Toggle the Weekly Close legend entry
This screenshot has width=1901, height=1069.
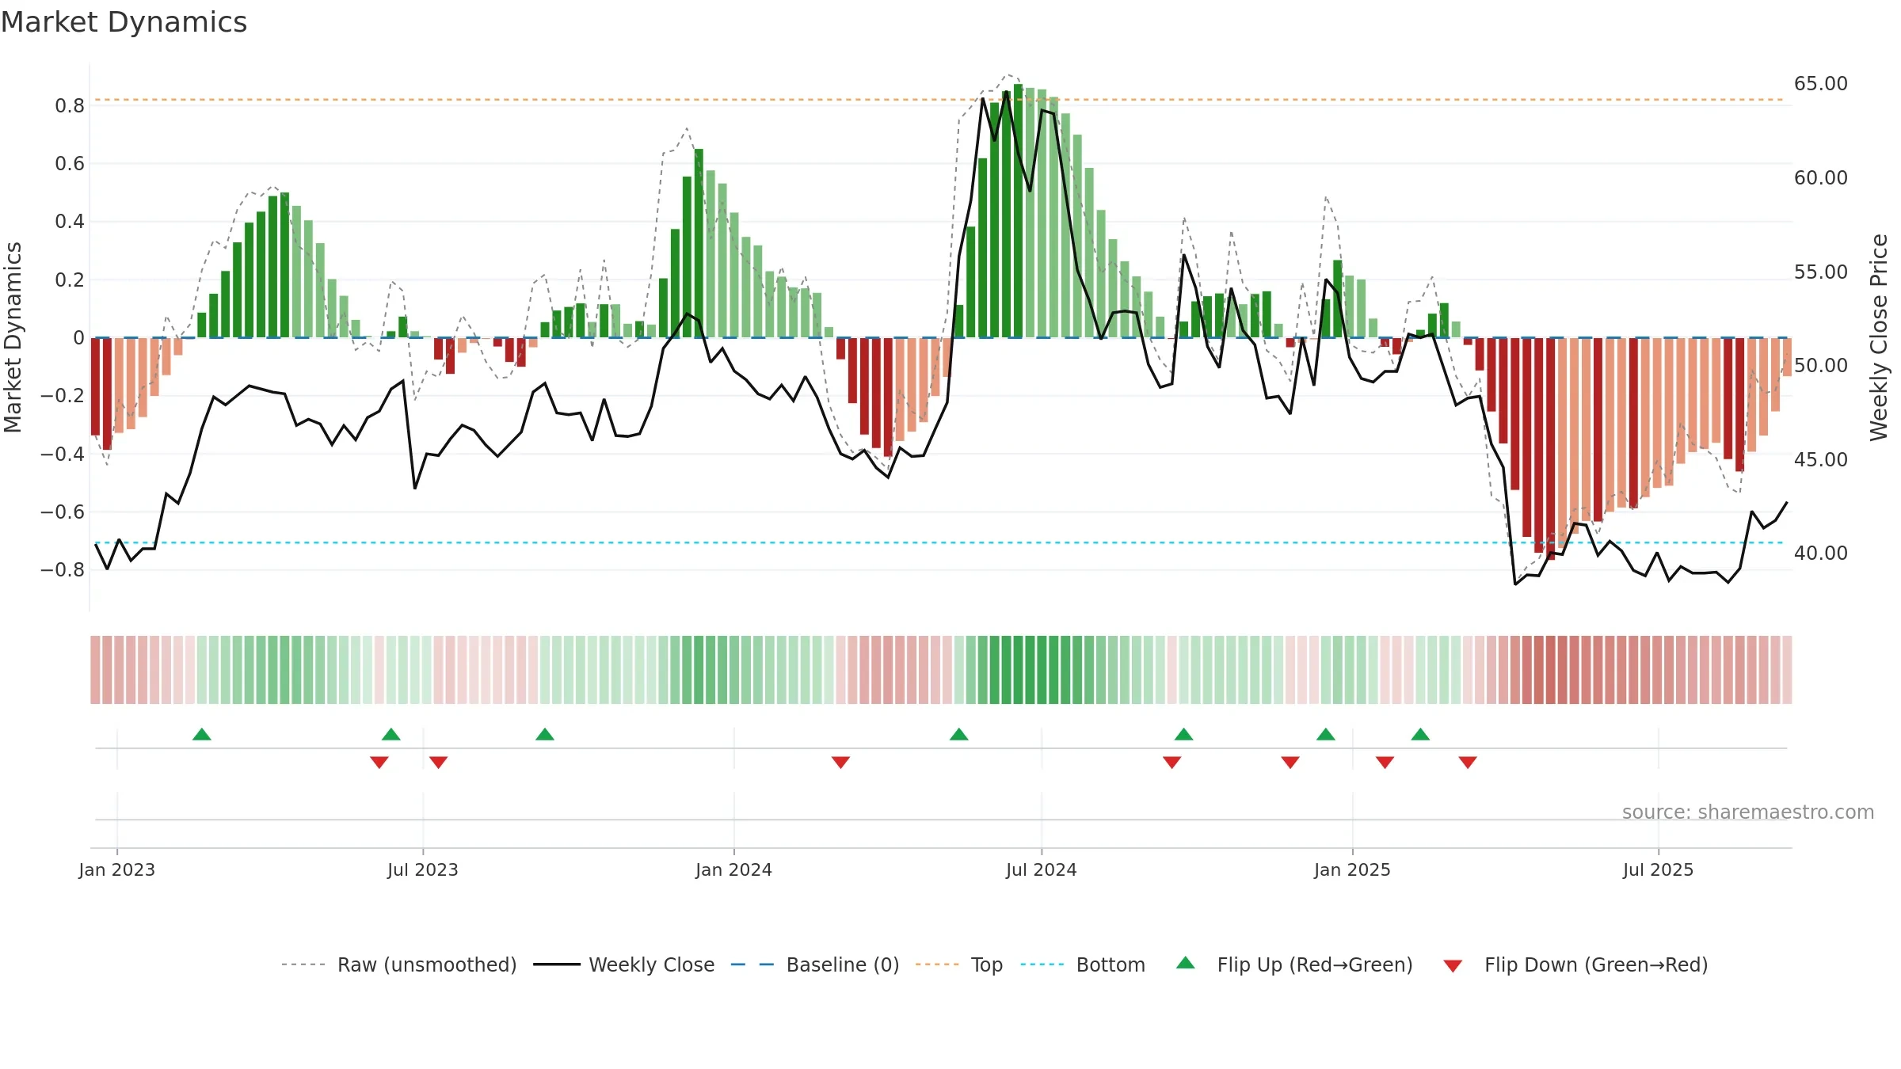coord(624,964)
